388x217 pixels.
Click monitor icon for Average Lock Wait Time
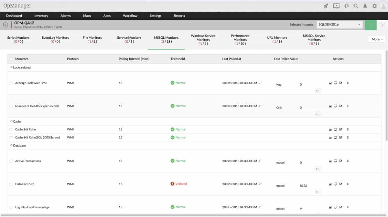pos(335,83)
